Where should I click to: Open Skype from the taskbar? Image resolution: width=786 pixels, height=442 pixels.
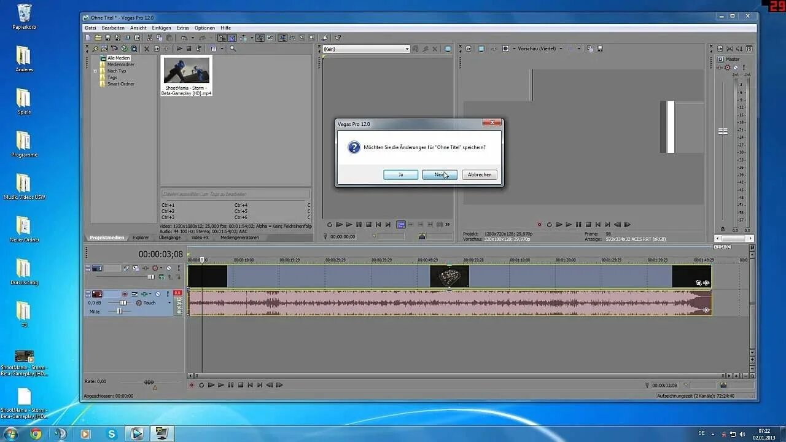(x=111, y=434)
